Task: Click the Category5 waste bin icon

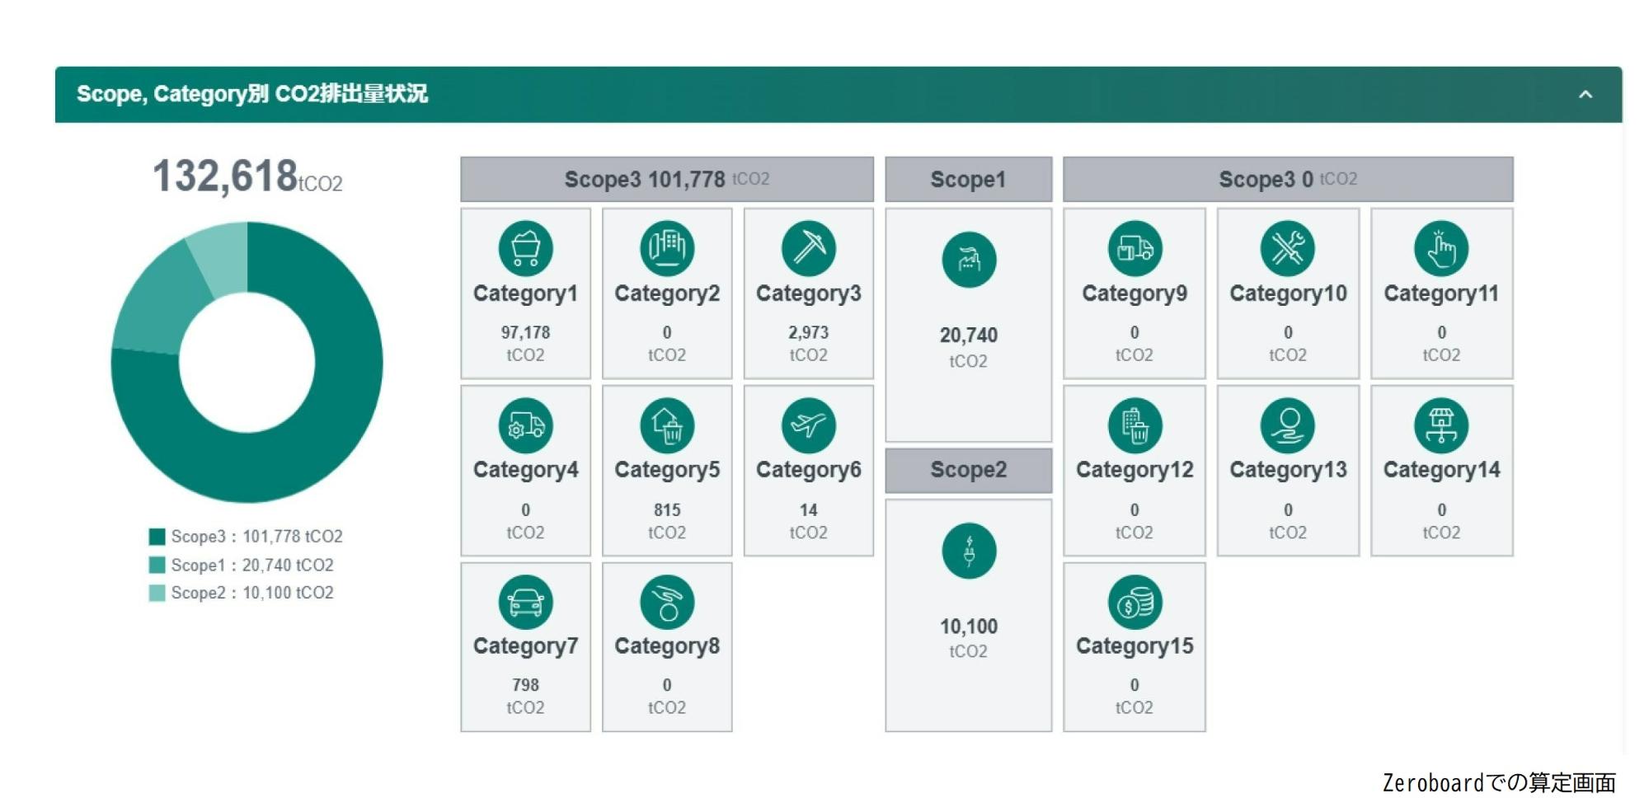Action: click(x=667, y=425)
